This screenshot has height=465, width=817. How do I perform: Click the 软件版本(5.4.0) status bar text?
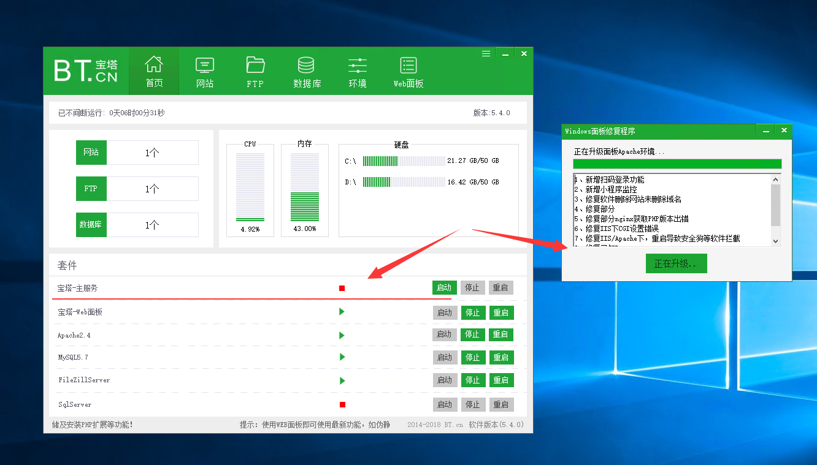tap(496, 425)
